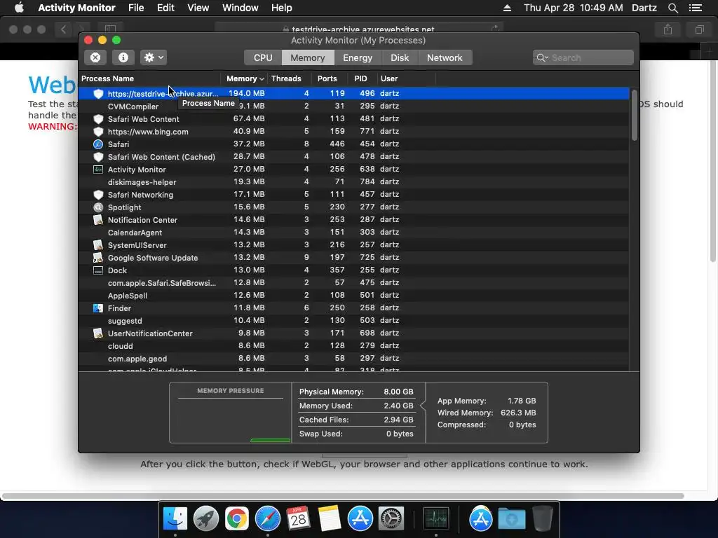Click the eject icon in menu bar
Image resolution: width=718 pixels, height=538 pixels.
[507, 8]
